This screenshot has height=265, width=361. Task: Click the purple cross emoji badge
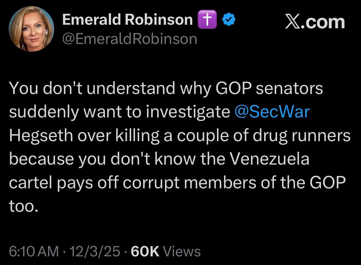coord(208,20)
